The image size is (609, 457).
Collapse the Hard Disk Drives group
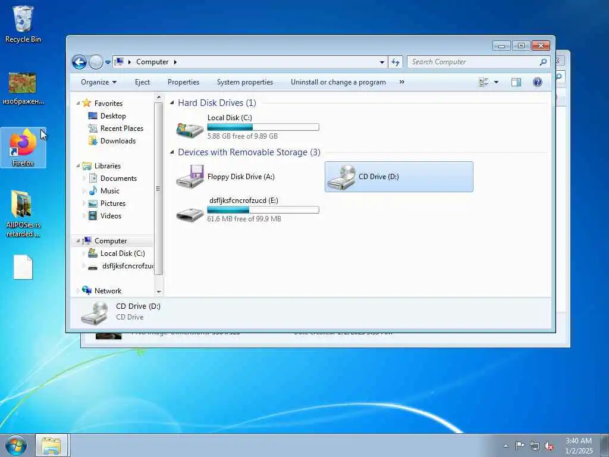click(172, 102)
